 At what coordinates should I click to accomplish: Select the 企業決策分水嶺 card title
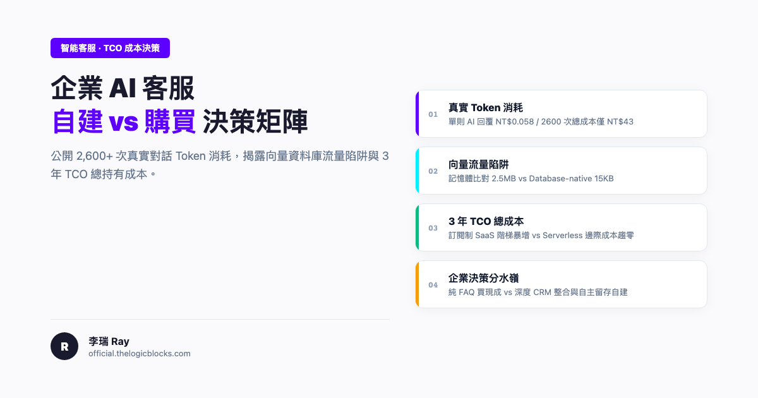[x=483, y=278]
